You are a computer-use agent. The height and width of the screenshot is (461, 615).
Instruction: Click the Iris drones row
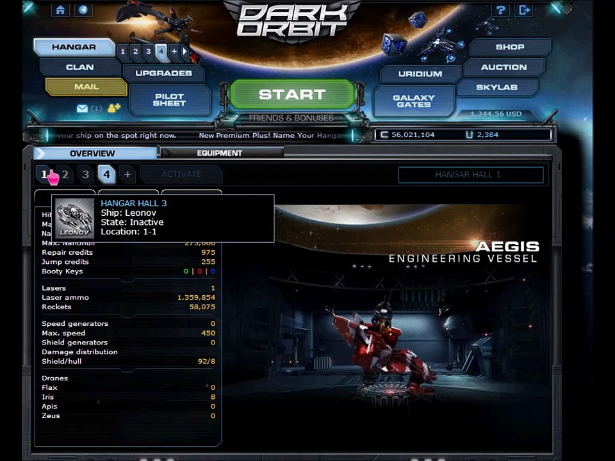(x=128, y=397)
